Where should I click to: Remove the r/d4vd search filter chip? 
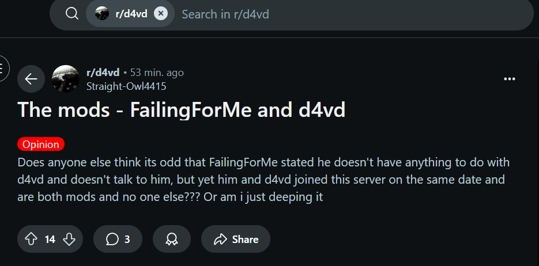point(161,13)
